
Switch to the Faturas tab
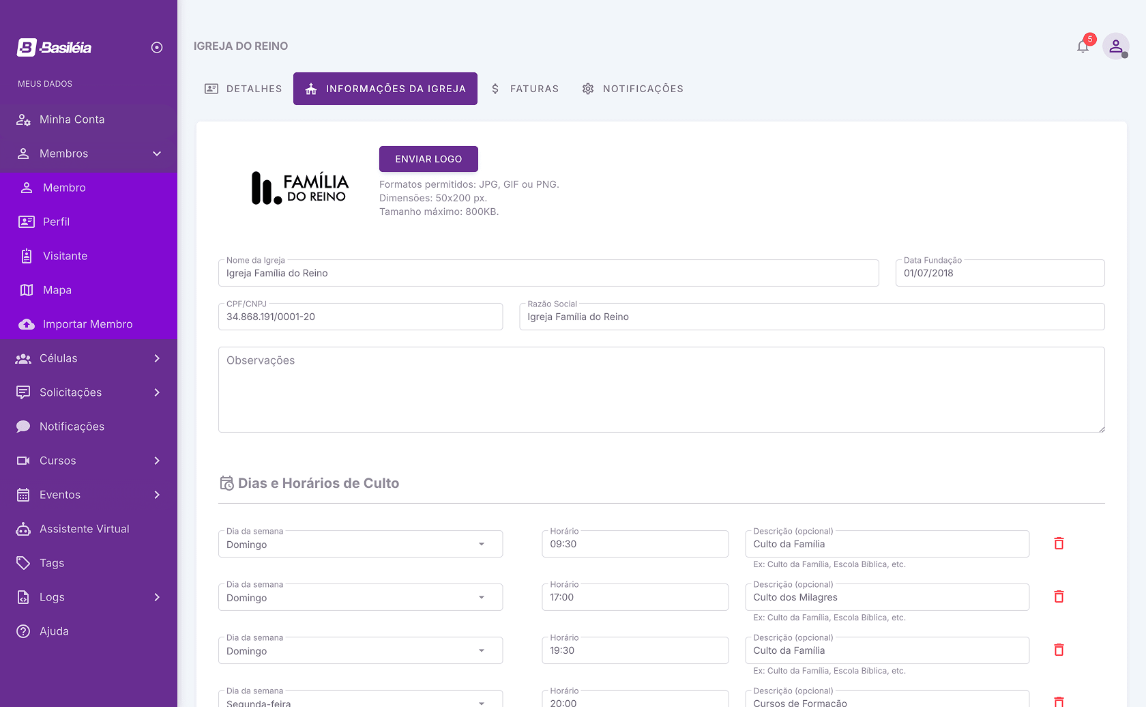coord(525,89)
